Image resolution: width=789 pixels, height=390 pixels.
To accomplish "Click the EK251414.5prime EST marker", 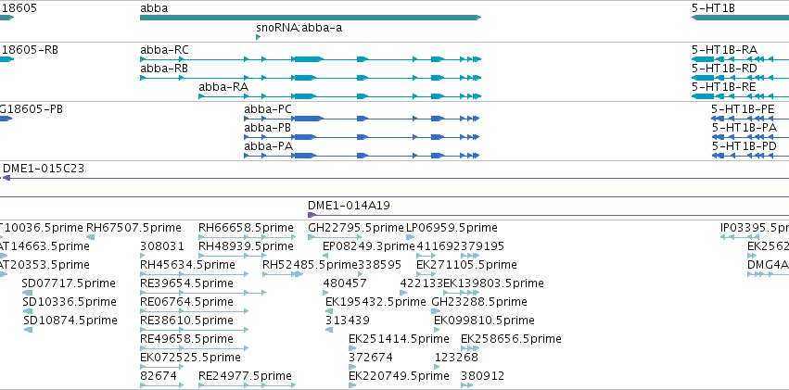I will [x=352, y=348].
